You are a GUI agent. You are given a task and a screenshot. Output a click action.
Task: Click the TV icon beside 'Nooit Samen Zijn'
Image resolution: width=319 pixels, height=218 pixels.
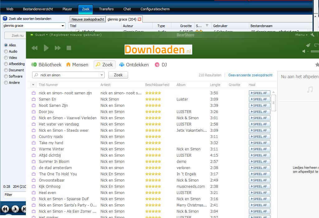34,106
